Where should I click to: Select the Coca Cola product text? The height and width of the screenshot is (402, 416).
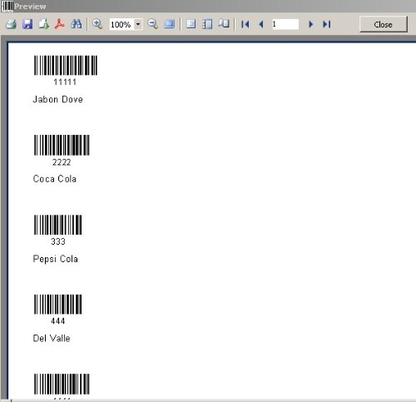55,179
